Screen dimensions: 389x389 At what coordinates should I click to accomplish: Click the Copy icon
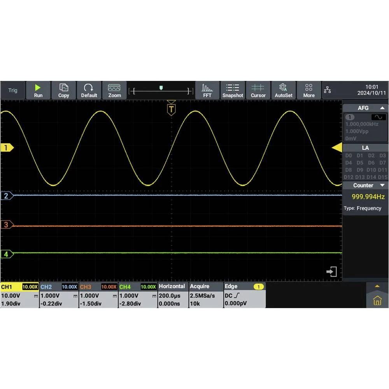tap(63, 90)
